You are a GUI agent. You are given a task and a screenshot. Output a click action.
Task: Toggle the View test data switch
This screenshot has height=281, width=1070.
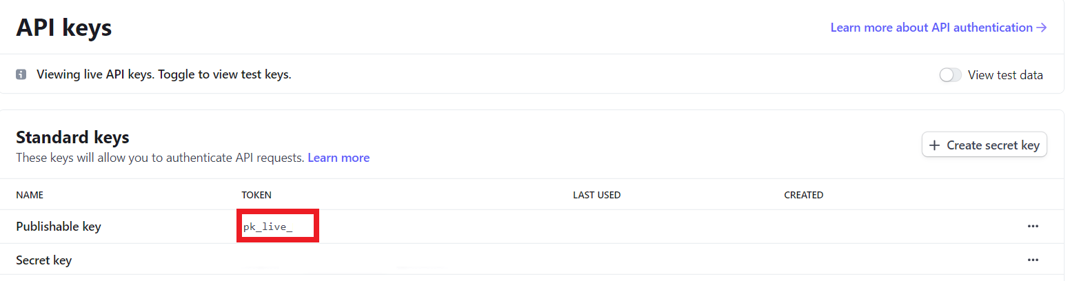[x=950, y=75]
